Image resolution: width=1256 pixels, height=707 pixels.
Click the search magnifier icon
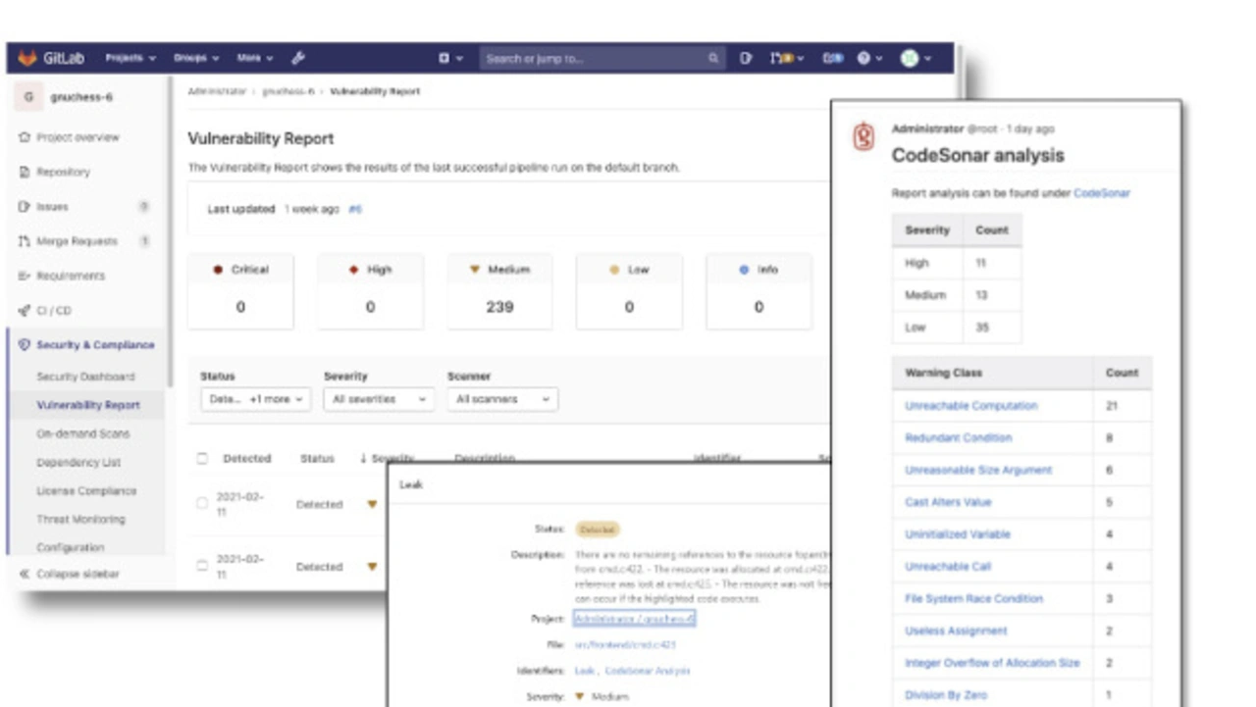point(713,59)
